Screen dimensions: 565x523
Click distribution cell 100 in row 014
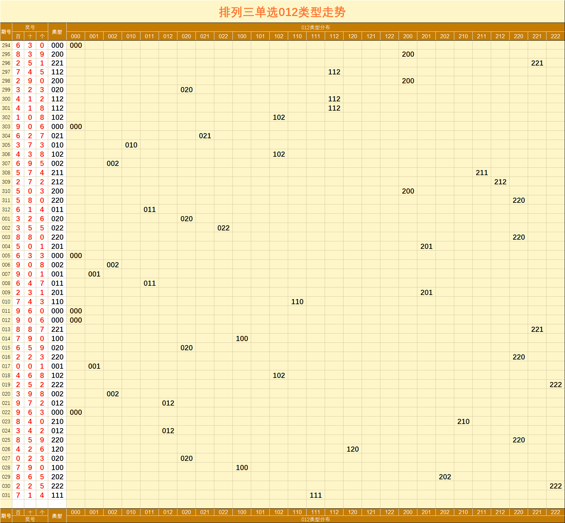coord(242,339)
